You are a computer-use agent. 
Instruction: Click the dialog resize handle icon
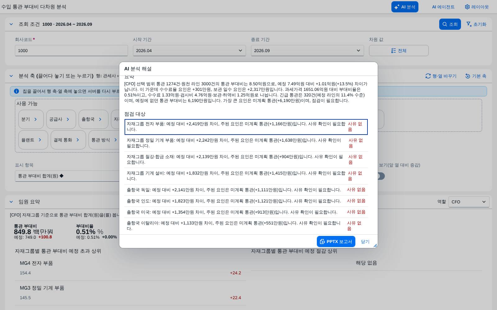(x=375, y=246)
